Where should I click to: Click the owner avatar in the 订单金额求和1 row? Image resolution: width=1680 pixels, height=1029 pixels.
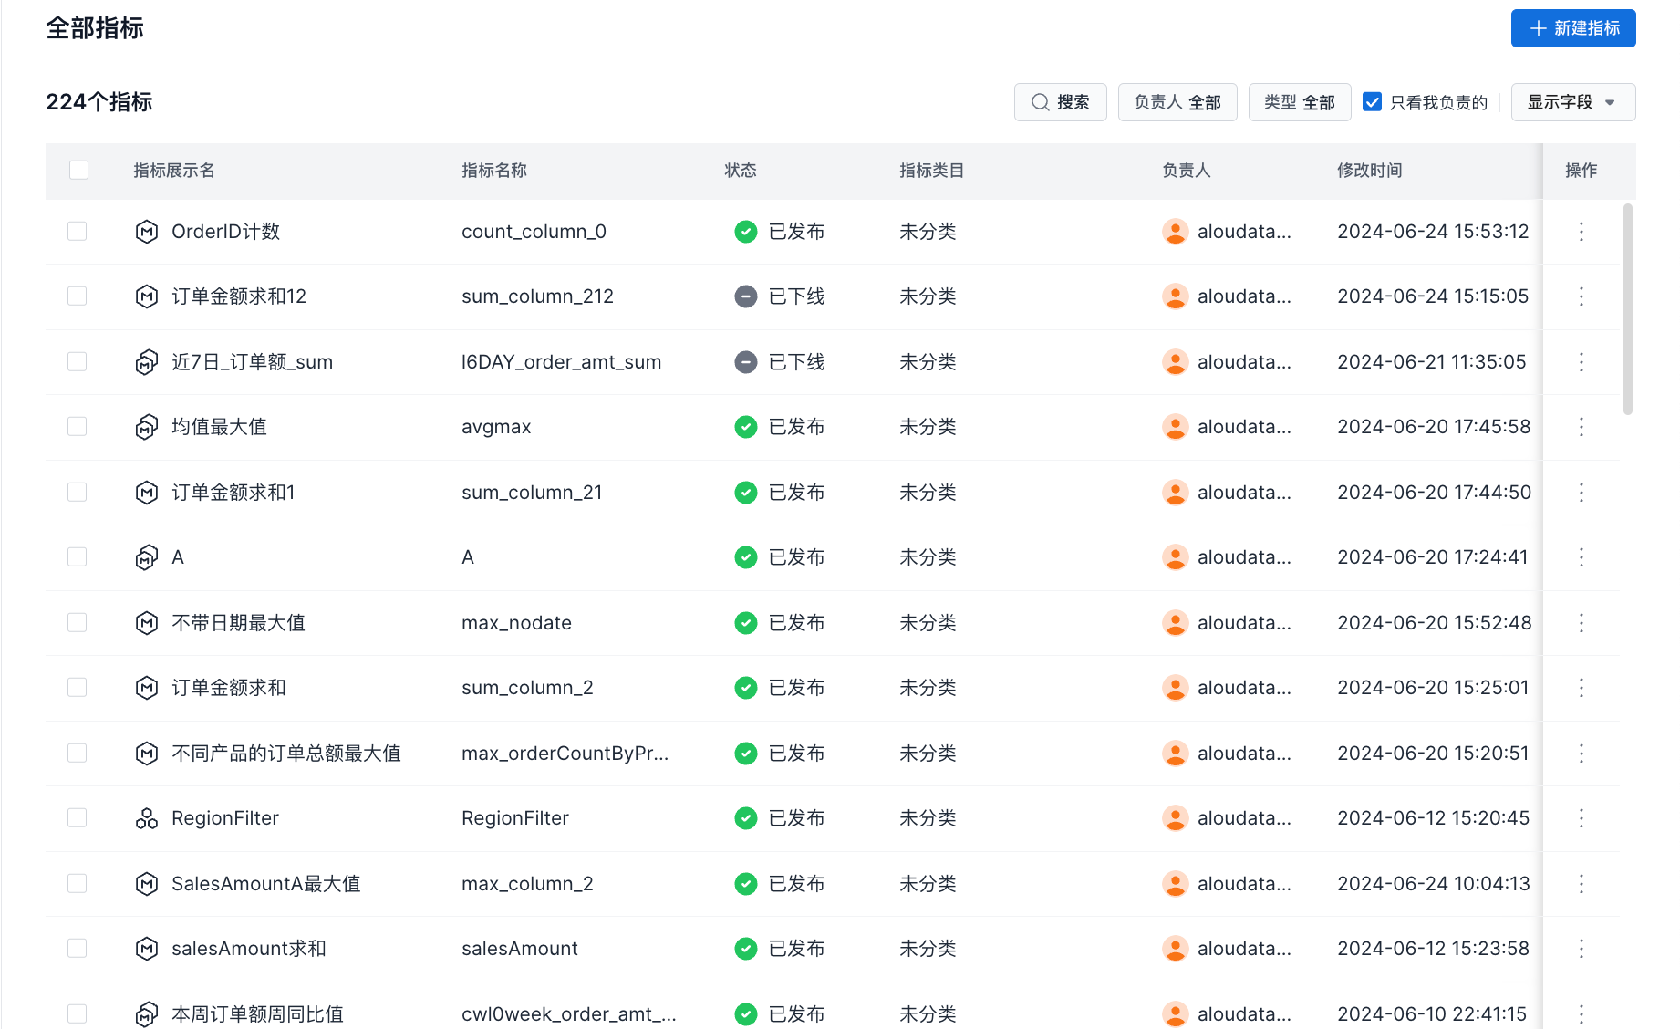(x=1175, y=493)
